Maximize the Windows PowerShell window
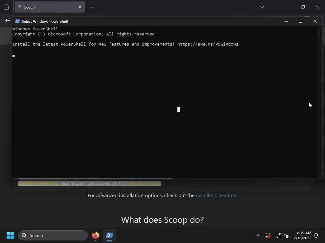325x243 pixels. pyautogui.click(x=301, y=21)
